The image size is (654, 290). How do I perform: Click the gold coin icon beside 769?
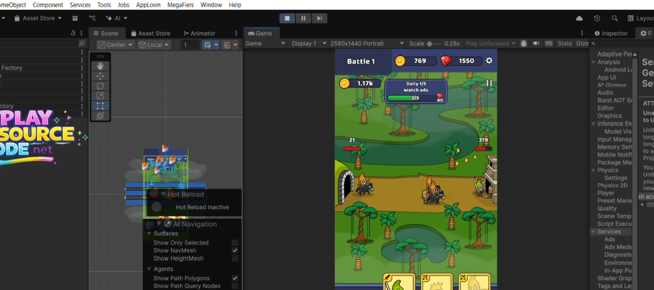click(400, 61)
